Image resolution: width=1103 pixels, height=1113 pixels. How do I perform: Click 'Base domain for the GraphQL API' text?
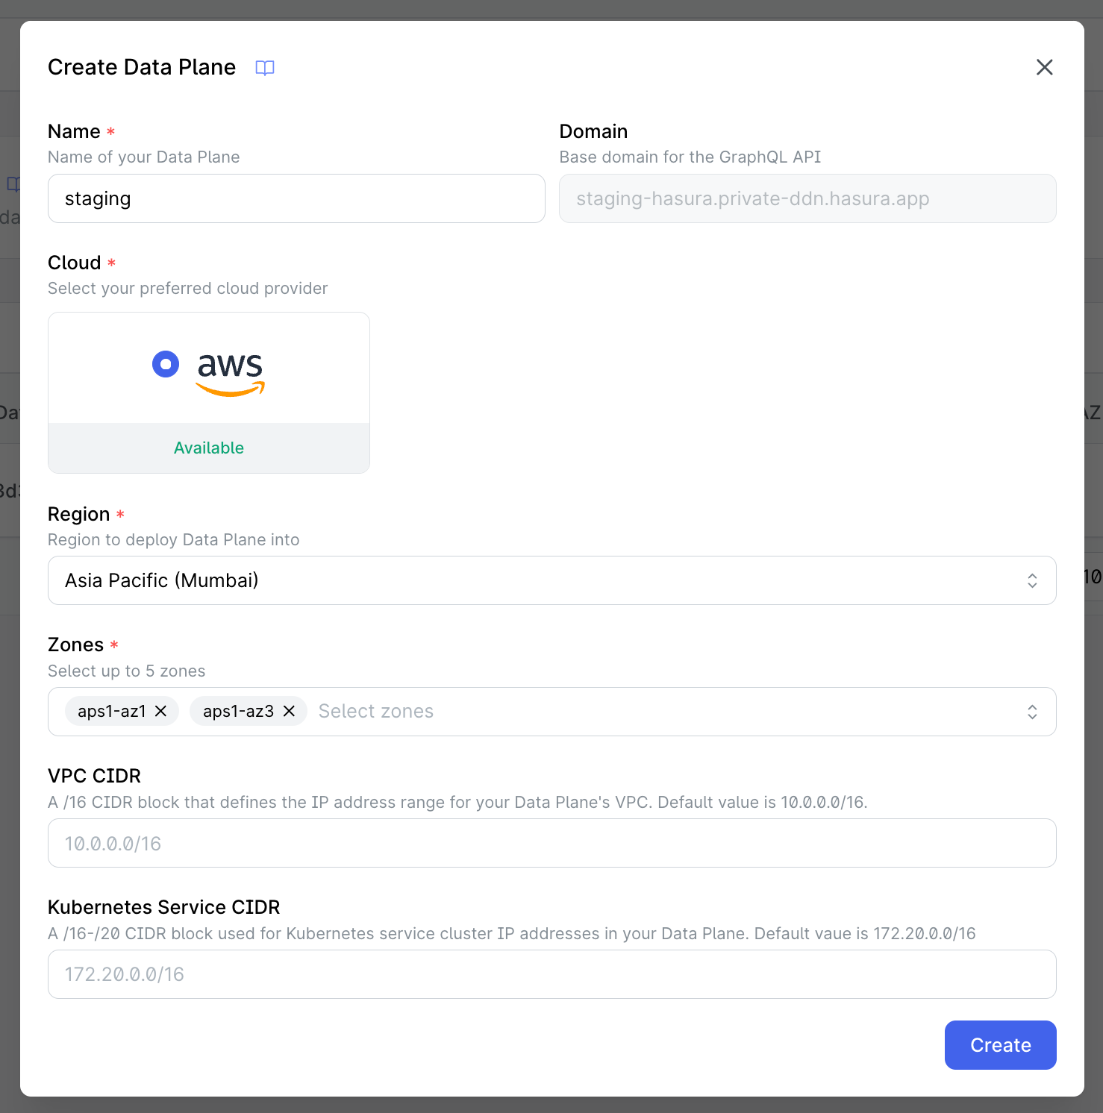click(690, 157)
